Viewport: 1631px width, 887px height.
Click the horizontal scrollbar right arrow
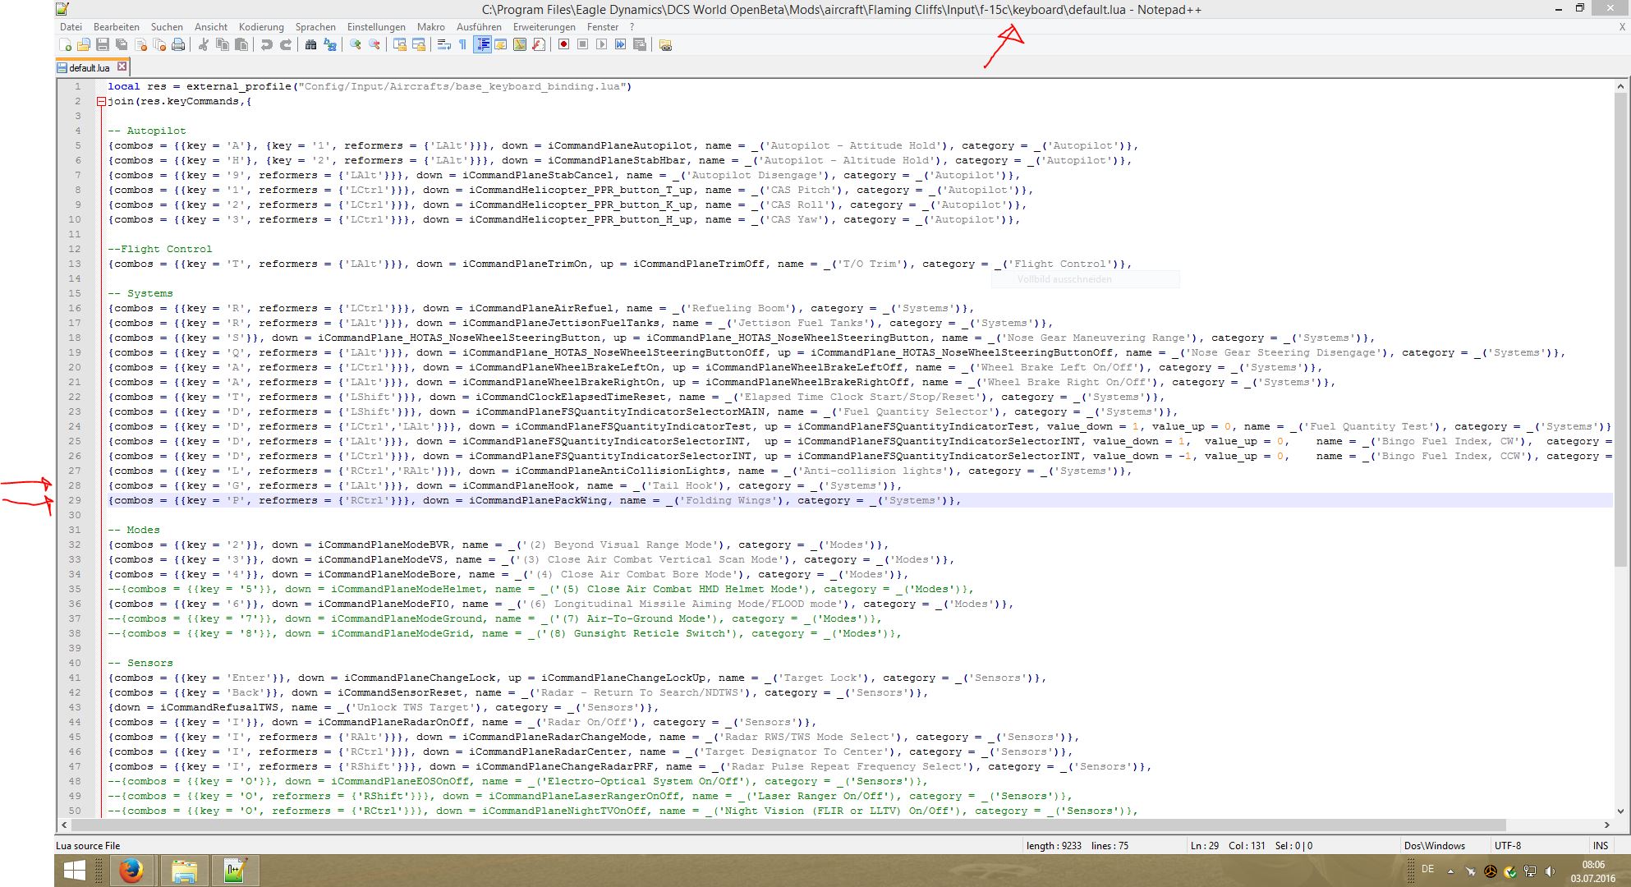[x=1607, y=825]
